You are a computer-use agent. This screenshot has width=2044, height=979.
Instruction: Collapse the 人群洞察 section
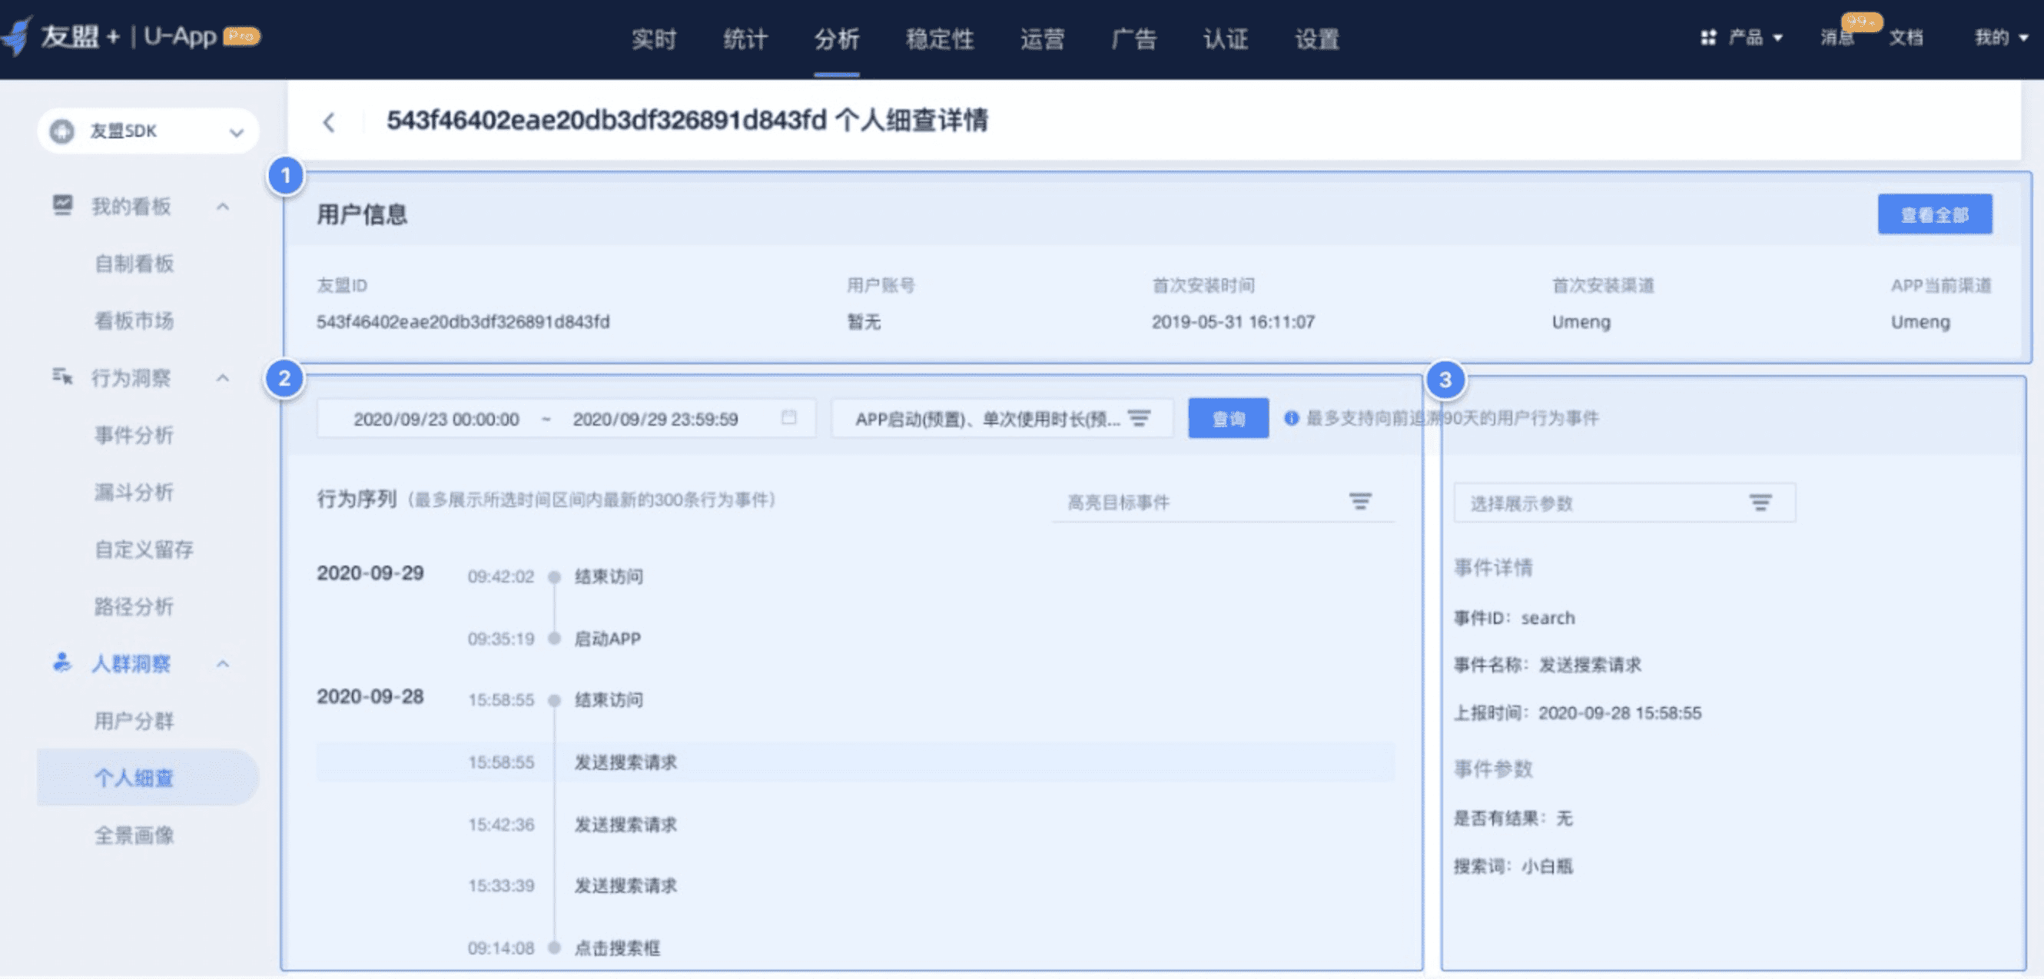pos(223,663)
